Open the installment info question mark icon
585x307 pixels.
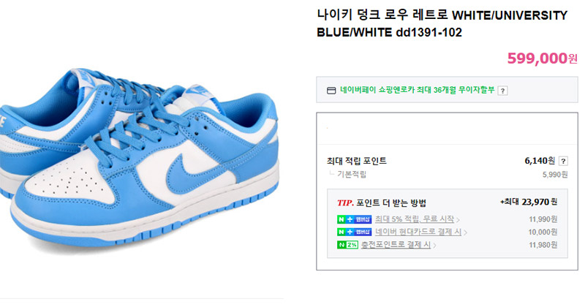click(x=502, y=91)
